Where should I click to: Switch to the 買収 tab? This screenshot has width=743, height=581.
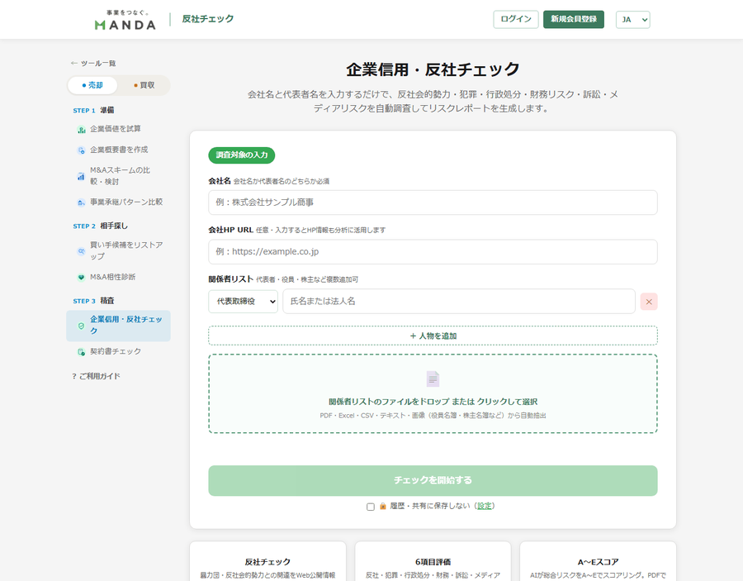coord(144,85)
